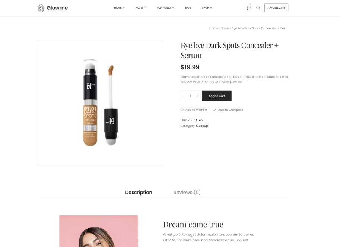
Task: Expand the Portfolio menu dropdown
Action: point(165,8)
